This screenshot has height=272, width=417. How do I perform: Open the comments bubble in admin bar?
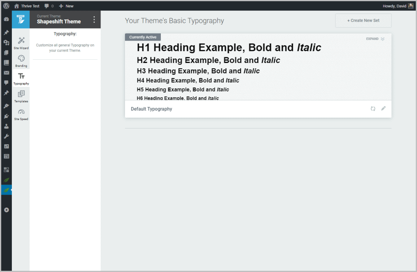[49, 6]
